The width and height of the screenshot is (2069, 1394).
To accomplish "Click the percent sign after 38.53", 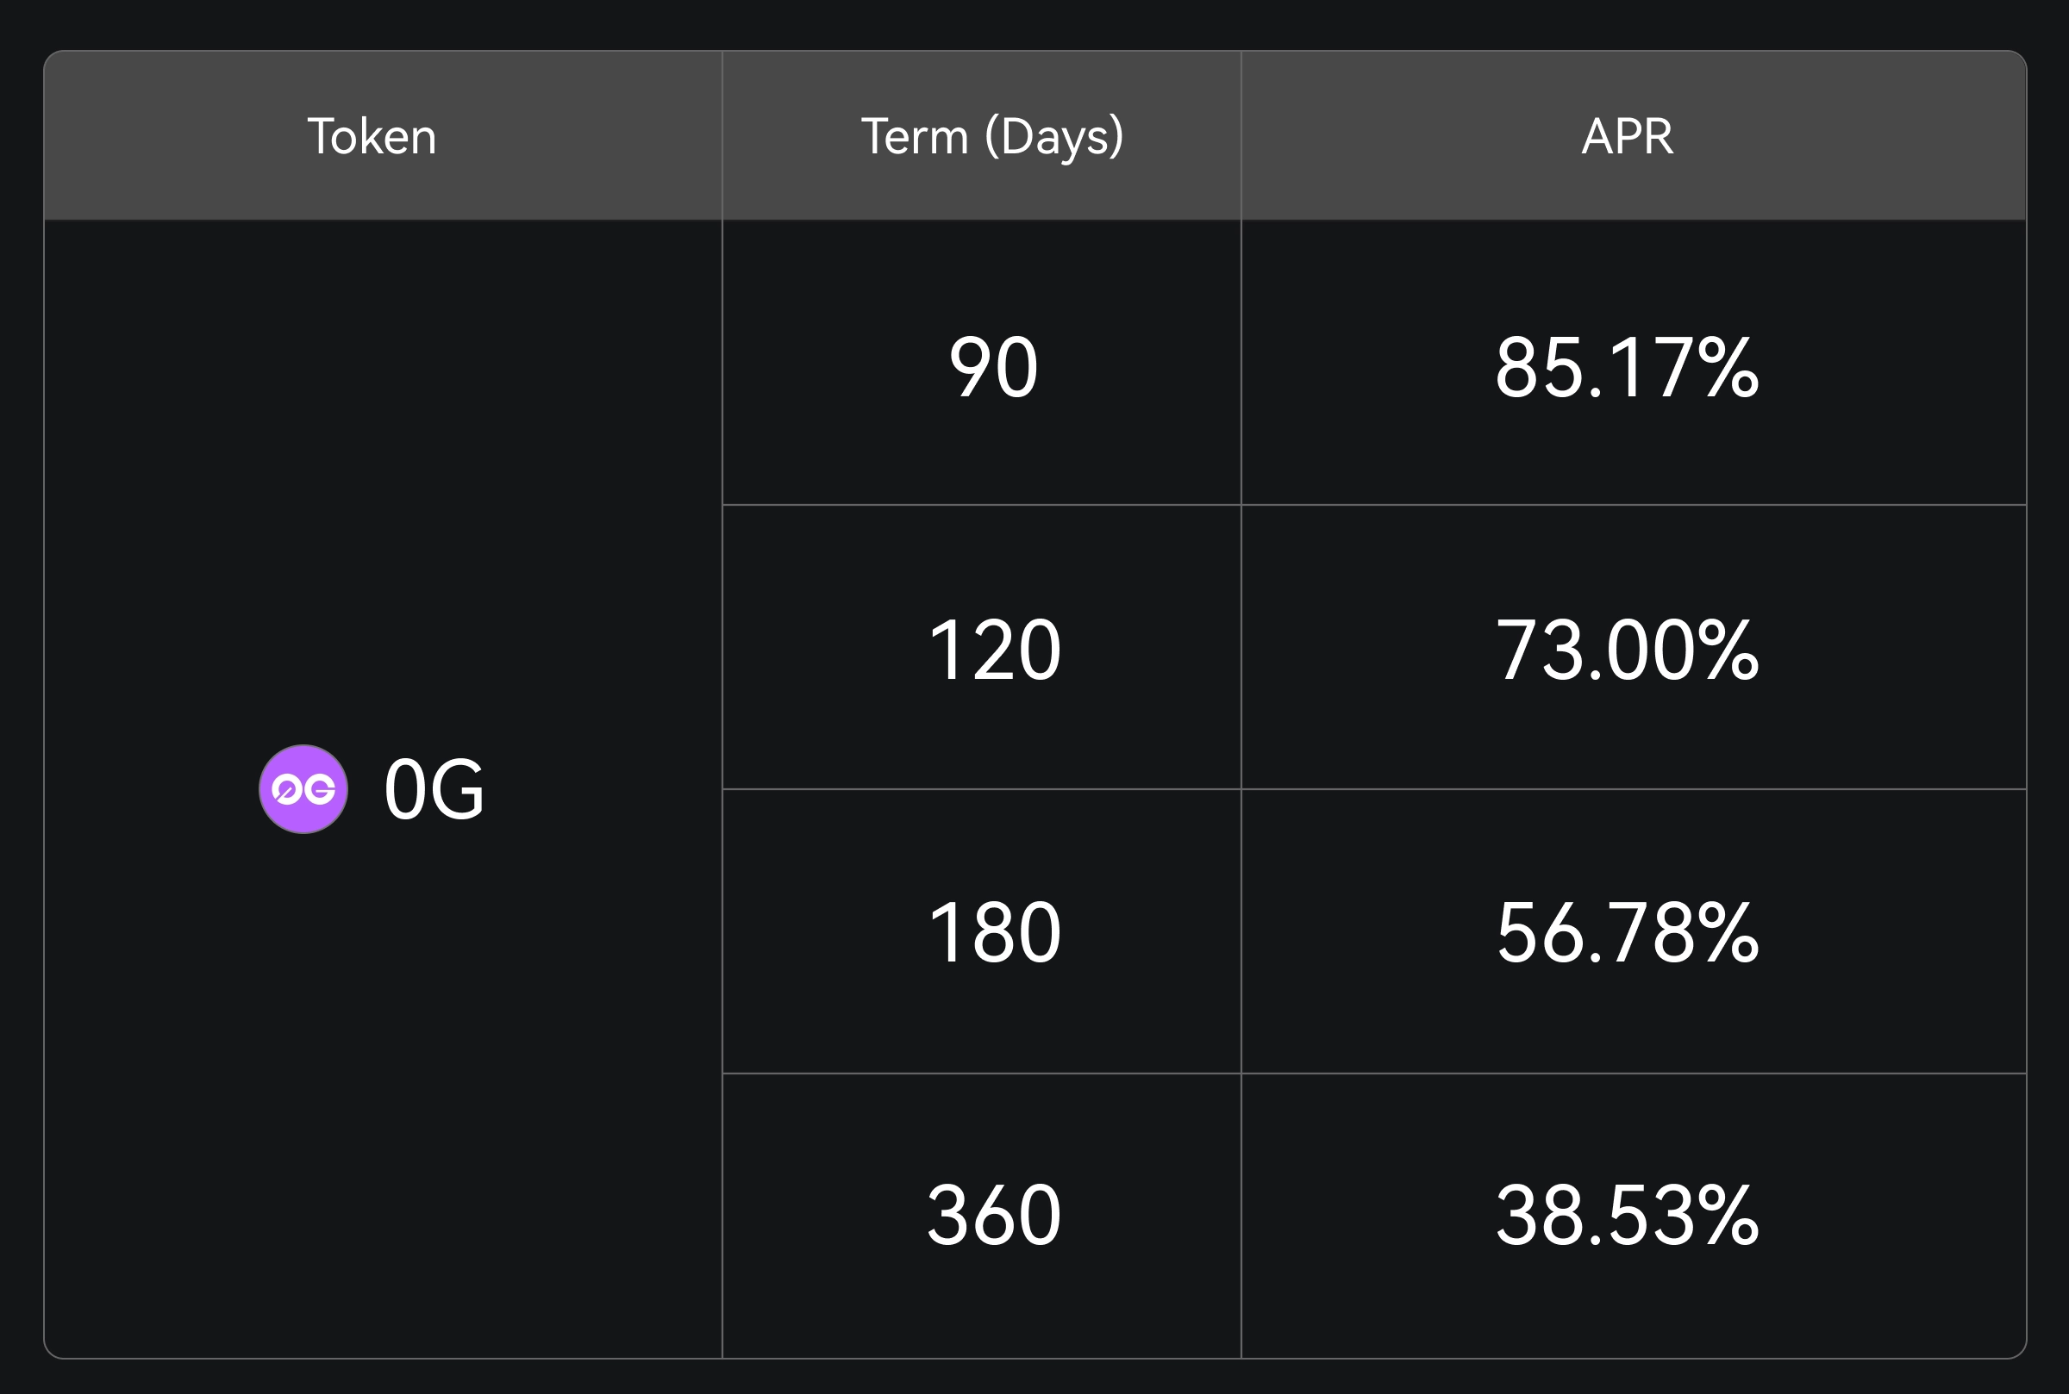I will point(1728,1215).
